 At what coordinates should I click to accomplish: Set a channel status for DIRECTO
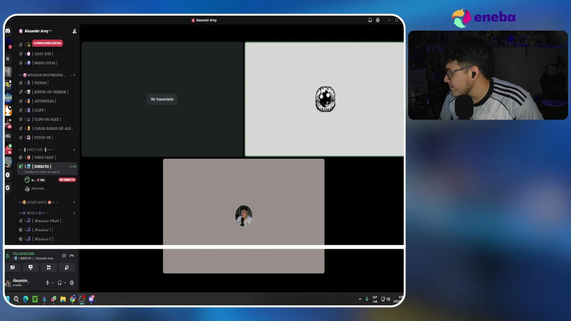pyautogui.click(x=42, y=172)
